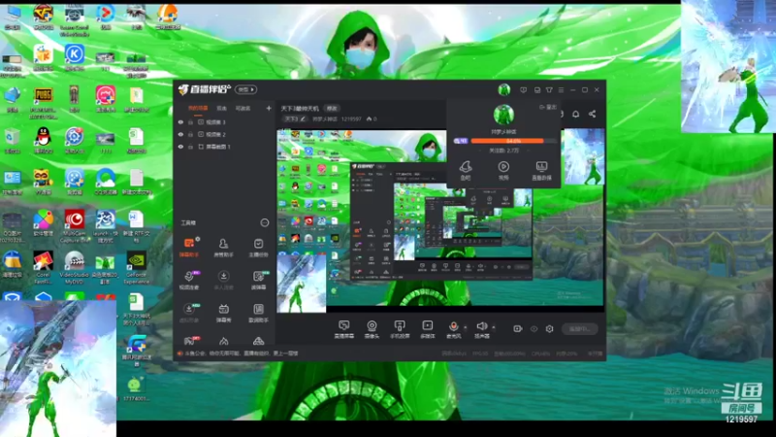This screenshot has height=437, width=776.
Task: Open the PUBG desktop icon
Action: 43,103
